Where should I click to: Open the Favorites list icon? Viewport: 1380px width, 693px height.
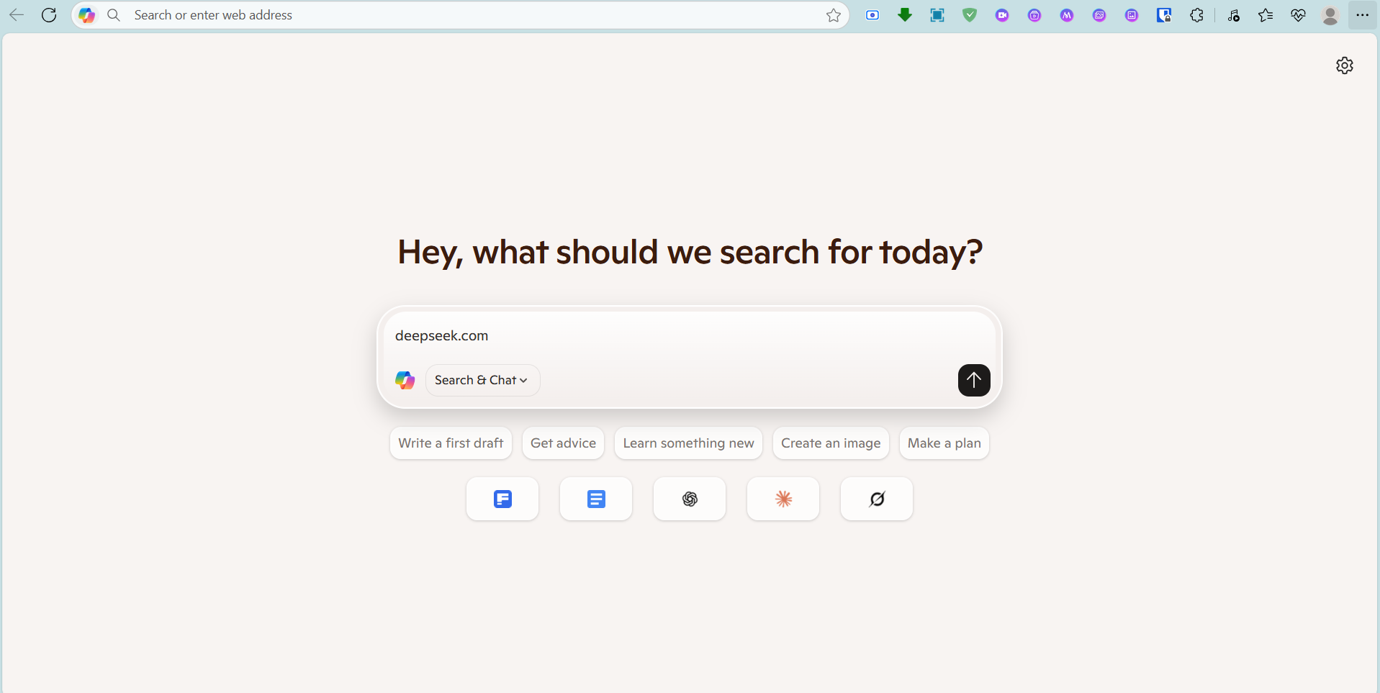1265,15
